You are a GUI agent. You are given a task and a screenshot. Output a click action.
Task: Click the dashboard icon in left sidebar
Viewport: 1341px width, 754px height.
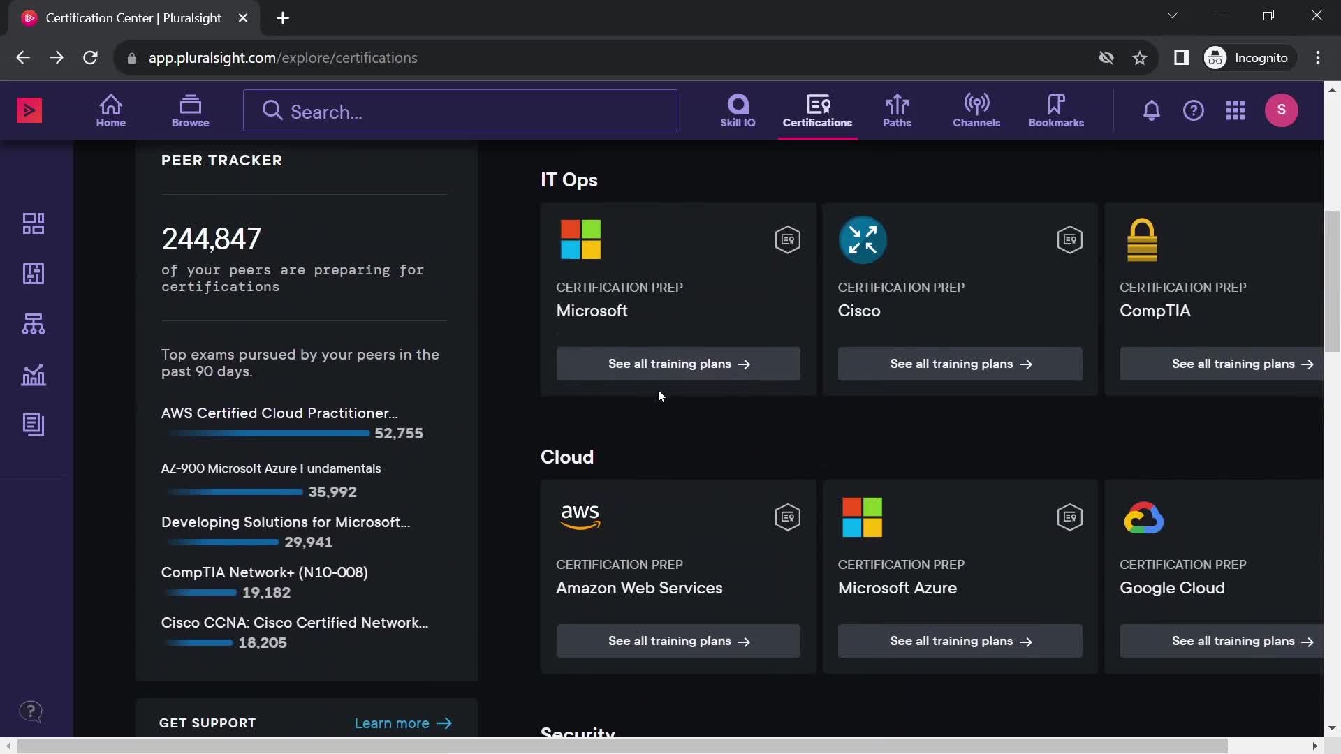point(34,223)
